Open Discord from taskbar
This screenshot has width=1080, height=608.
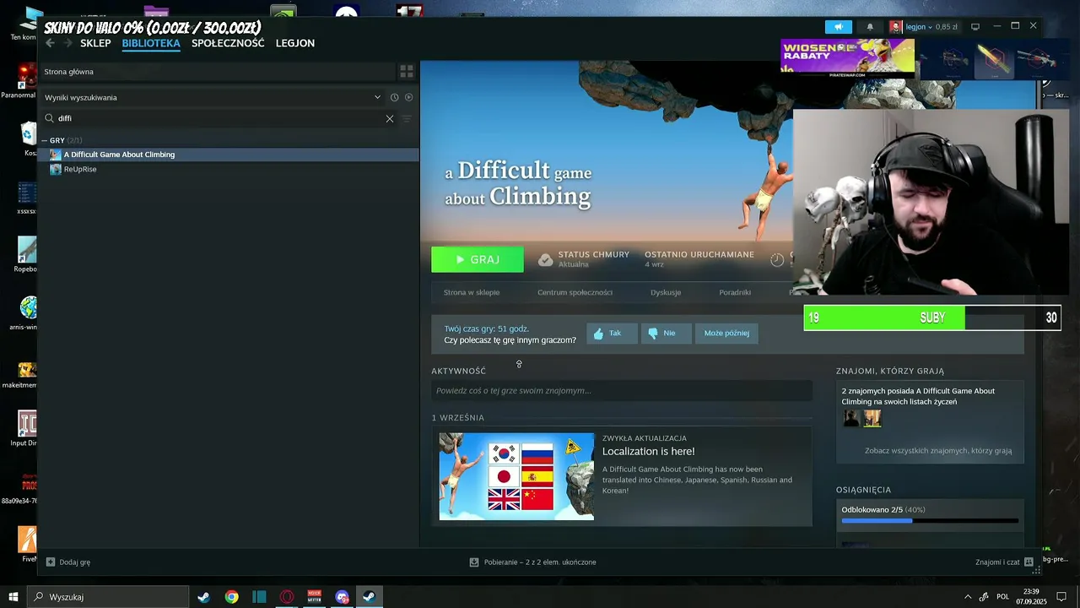point(342,597)
